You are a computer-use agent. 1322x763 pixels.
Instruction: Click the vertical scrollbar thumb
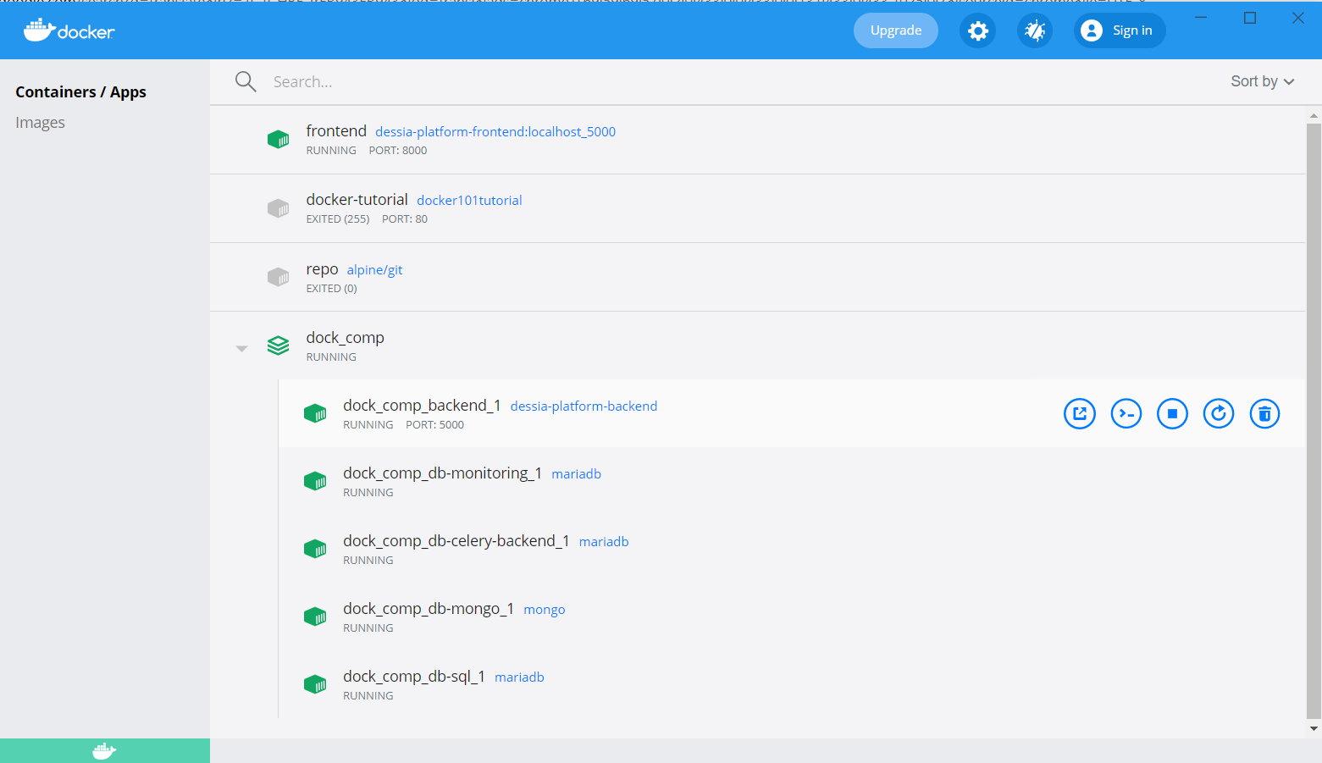tap(1314, 421)
